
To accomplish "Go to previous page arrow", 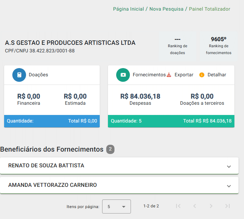I will 195,206.
